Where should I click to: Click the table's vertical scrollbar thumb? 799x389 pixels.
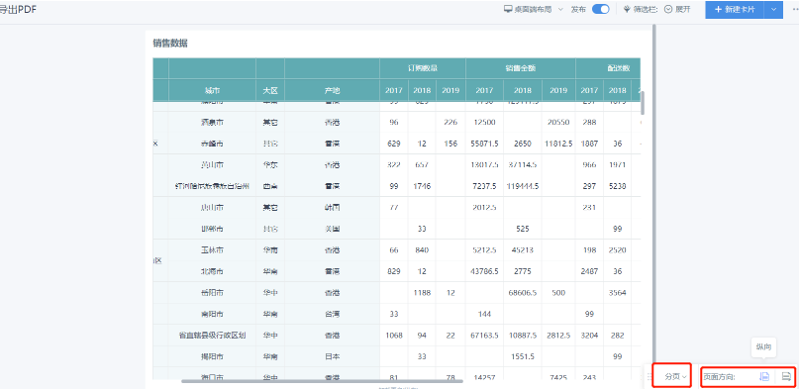click(x=643, y=103)
